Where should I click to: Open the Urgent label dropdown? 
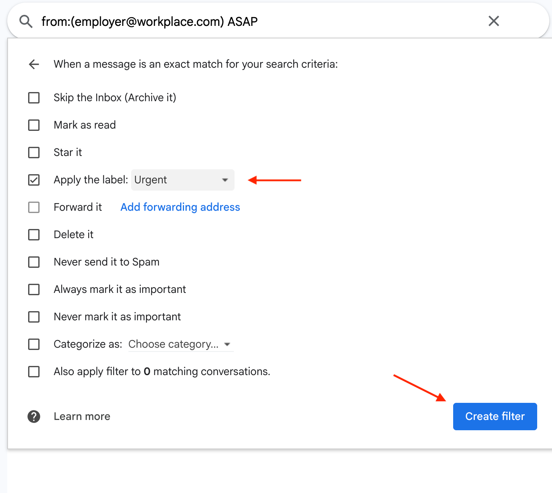[x=182, y=180]
